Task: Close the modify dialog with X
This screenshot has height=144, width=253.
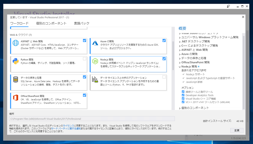Action: tap(243, 17)
